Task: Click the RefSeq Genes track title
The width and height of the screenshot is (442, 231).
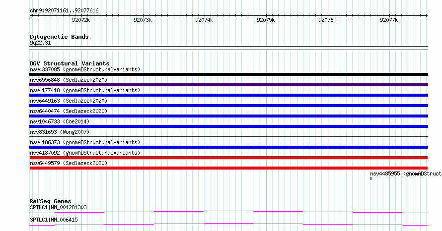Action: (50, 201)
